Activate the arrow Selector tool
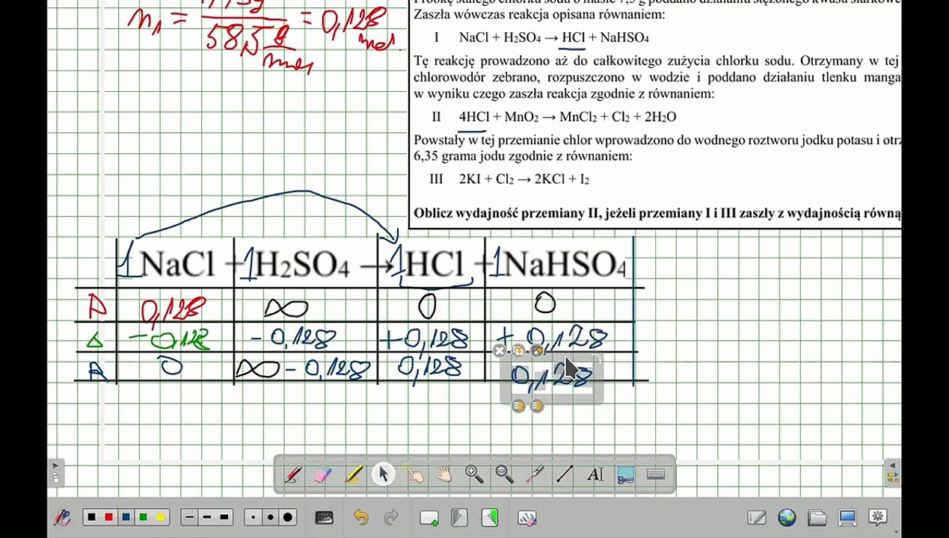 [x=384, y=474]
